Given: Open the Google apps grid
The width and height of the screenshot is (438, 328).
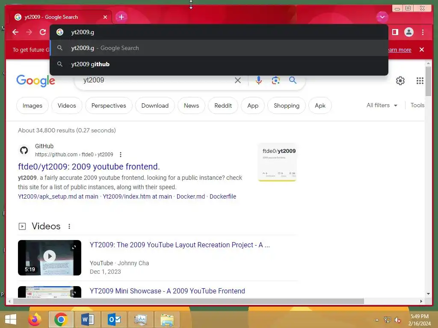Looking at the screenshot, I should click(x=420, y=81).
